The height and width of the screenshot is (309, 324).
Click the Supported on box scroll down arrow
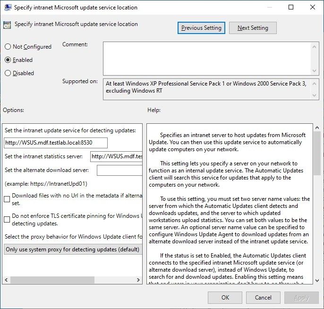(314, 95)
